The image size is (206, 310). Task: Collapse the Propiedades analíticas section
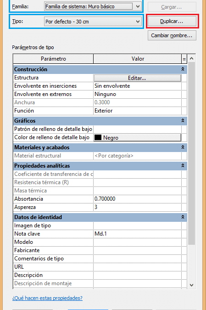(x=183, y=165)
